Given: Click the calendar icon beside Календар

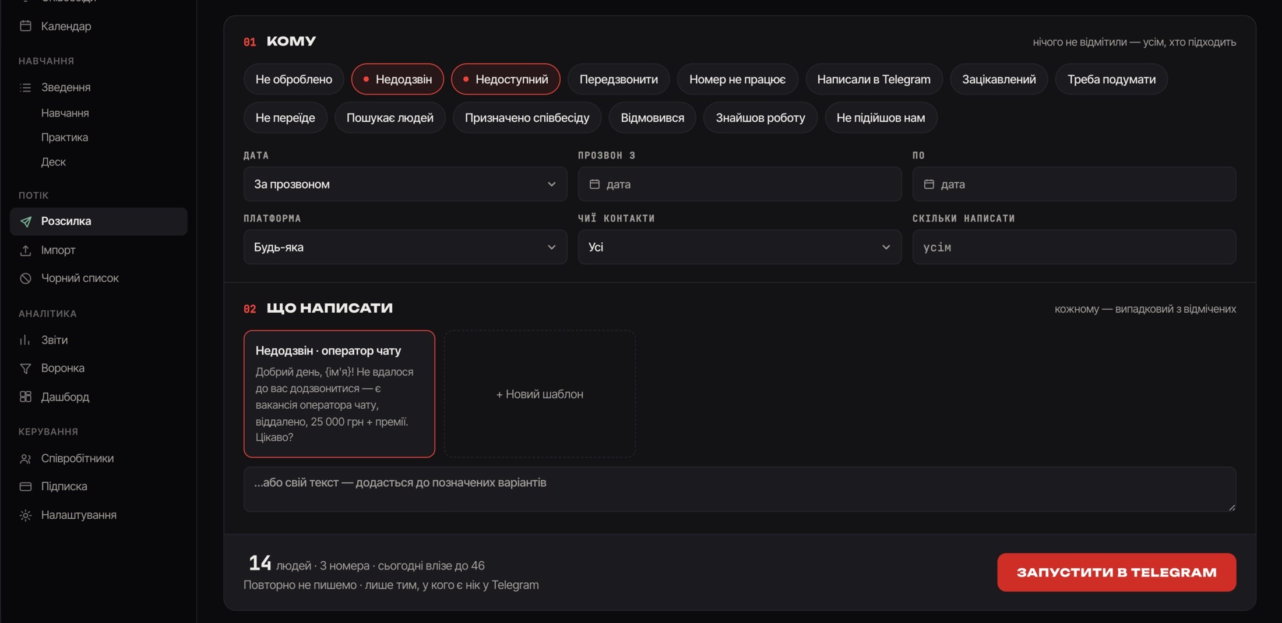Looking at the screenshot, I should pyautogui.click(x=26, y=26).
